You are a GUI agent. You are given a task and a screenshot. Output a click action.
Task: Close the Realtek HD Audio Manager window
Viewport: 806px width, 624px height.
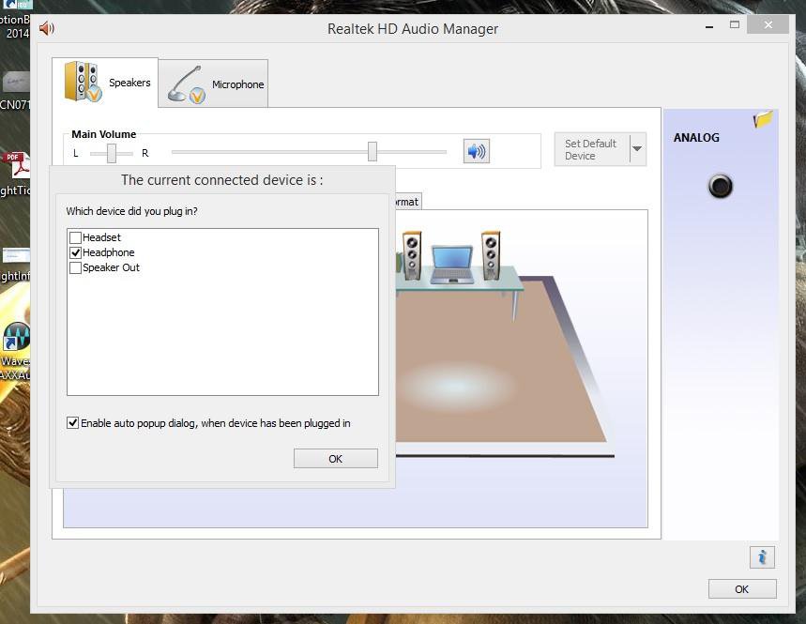click(768, 24)
